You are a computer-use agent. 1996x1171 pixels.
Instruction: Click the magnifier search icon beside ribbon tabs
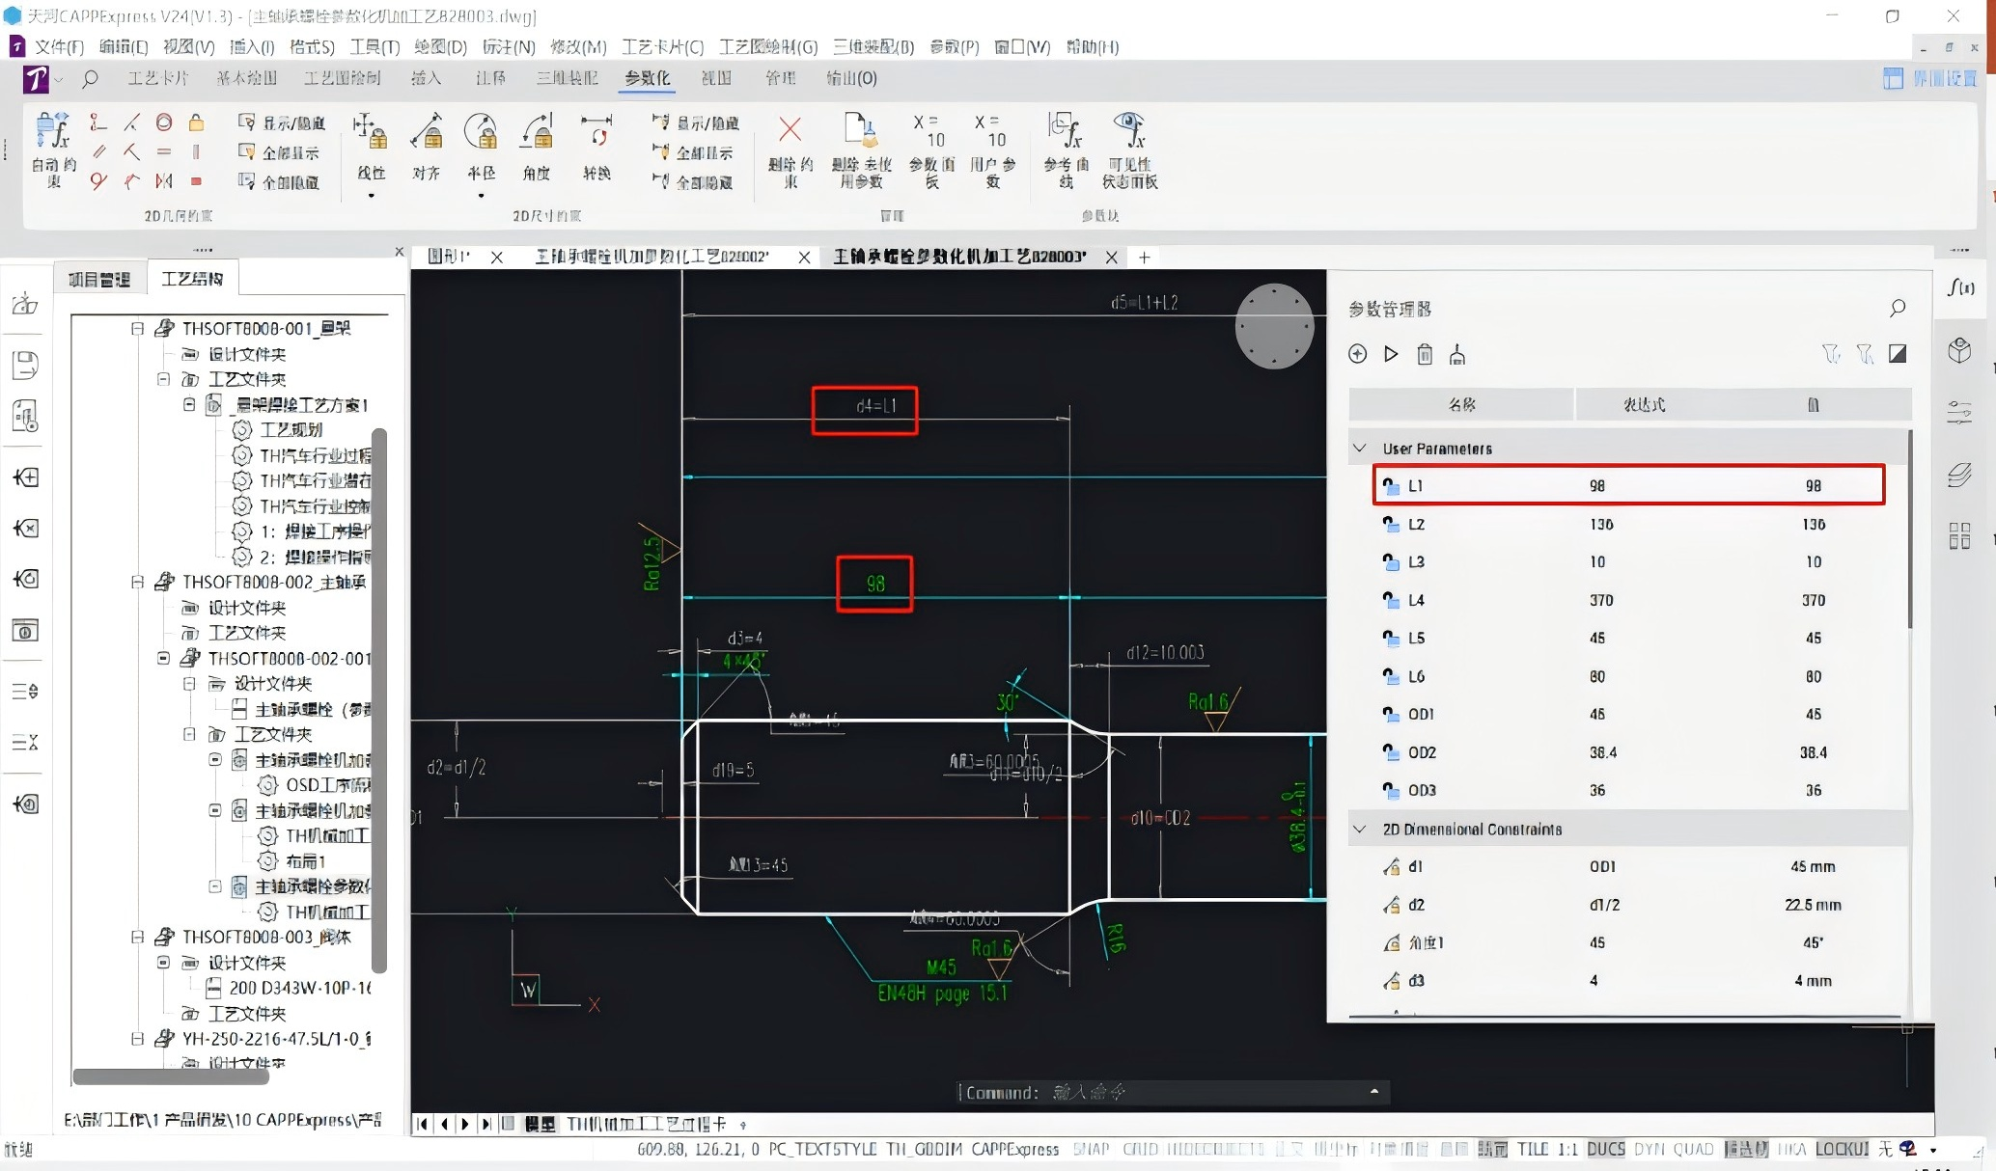coord(90,79)
